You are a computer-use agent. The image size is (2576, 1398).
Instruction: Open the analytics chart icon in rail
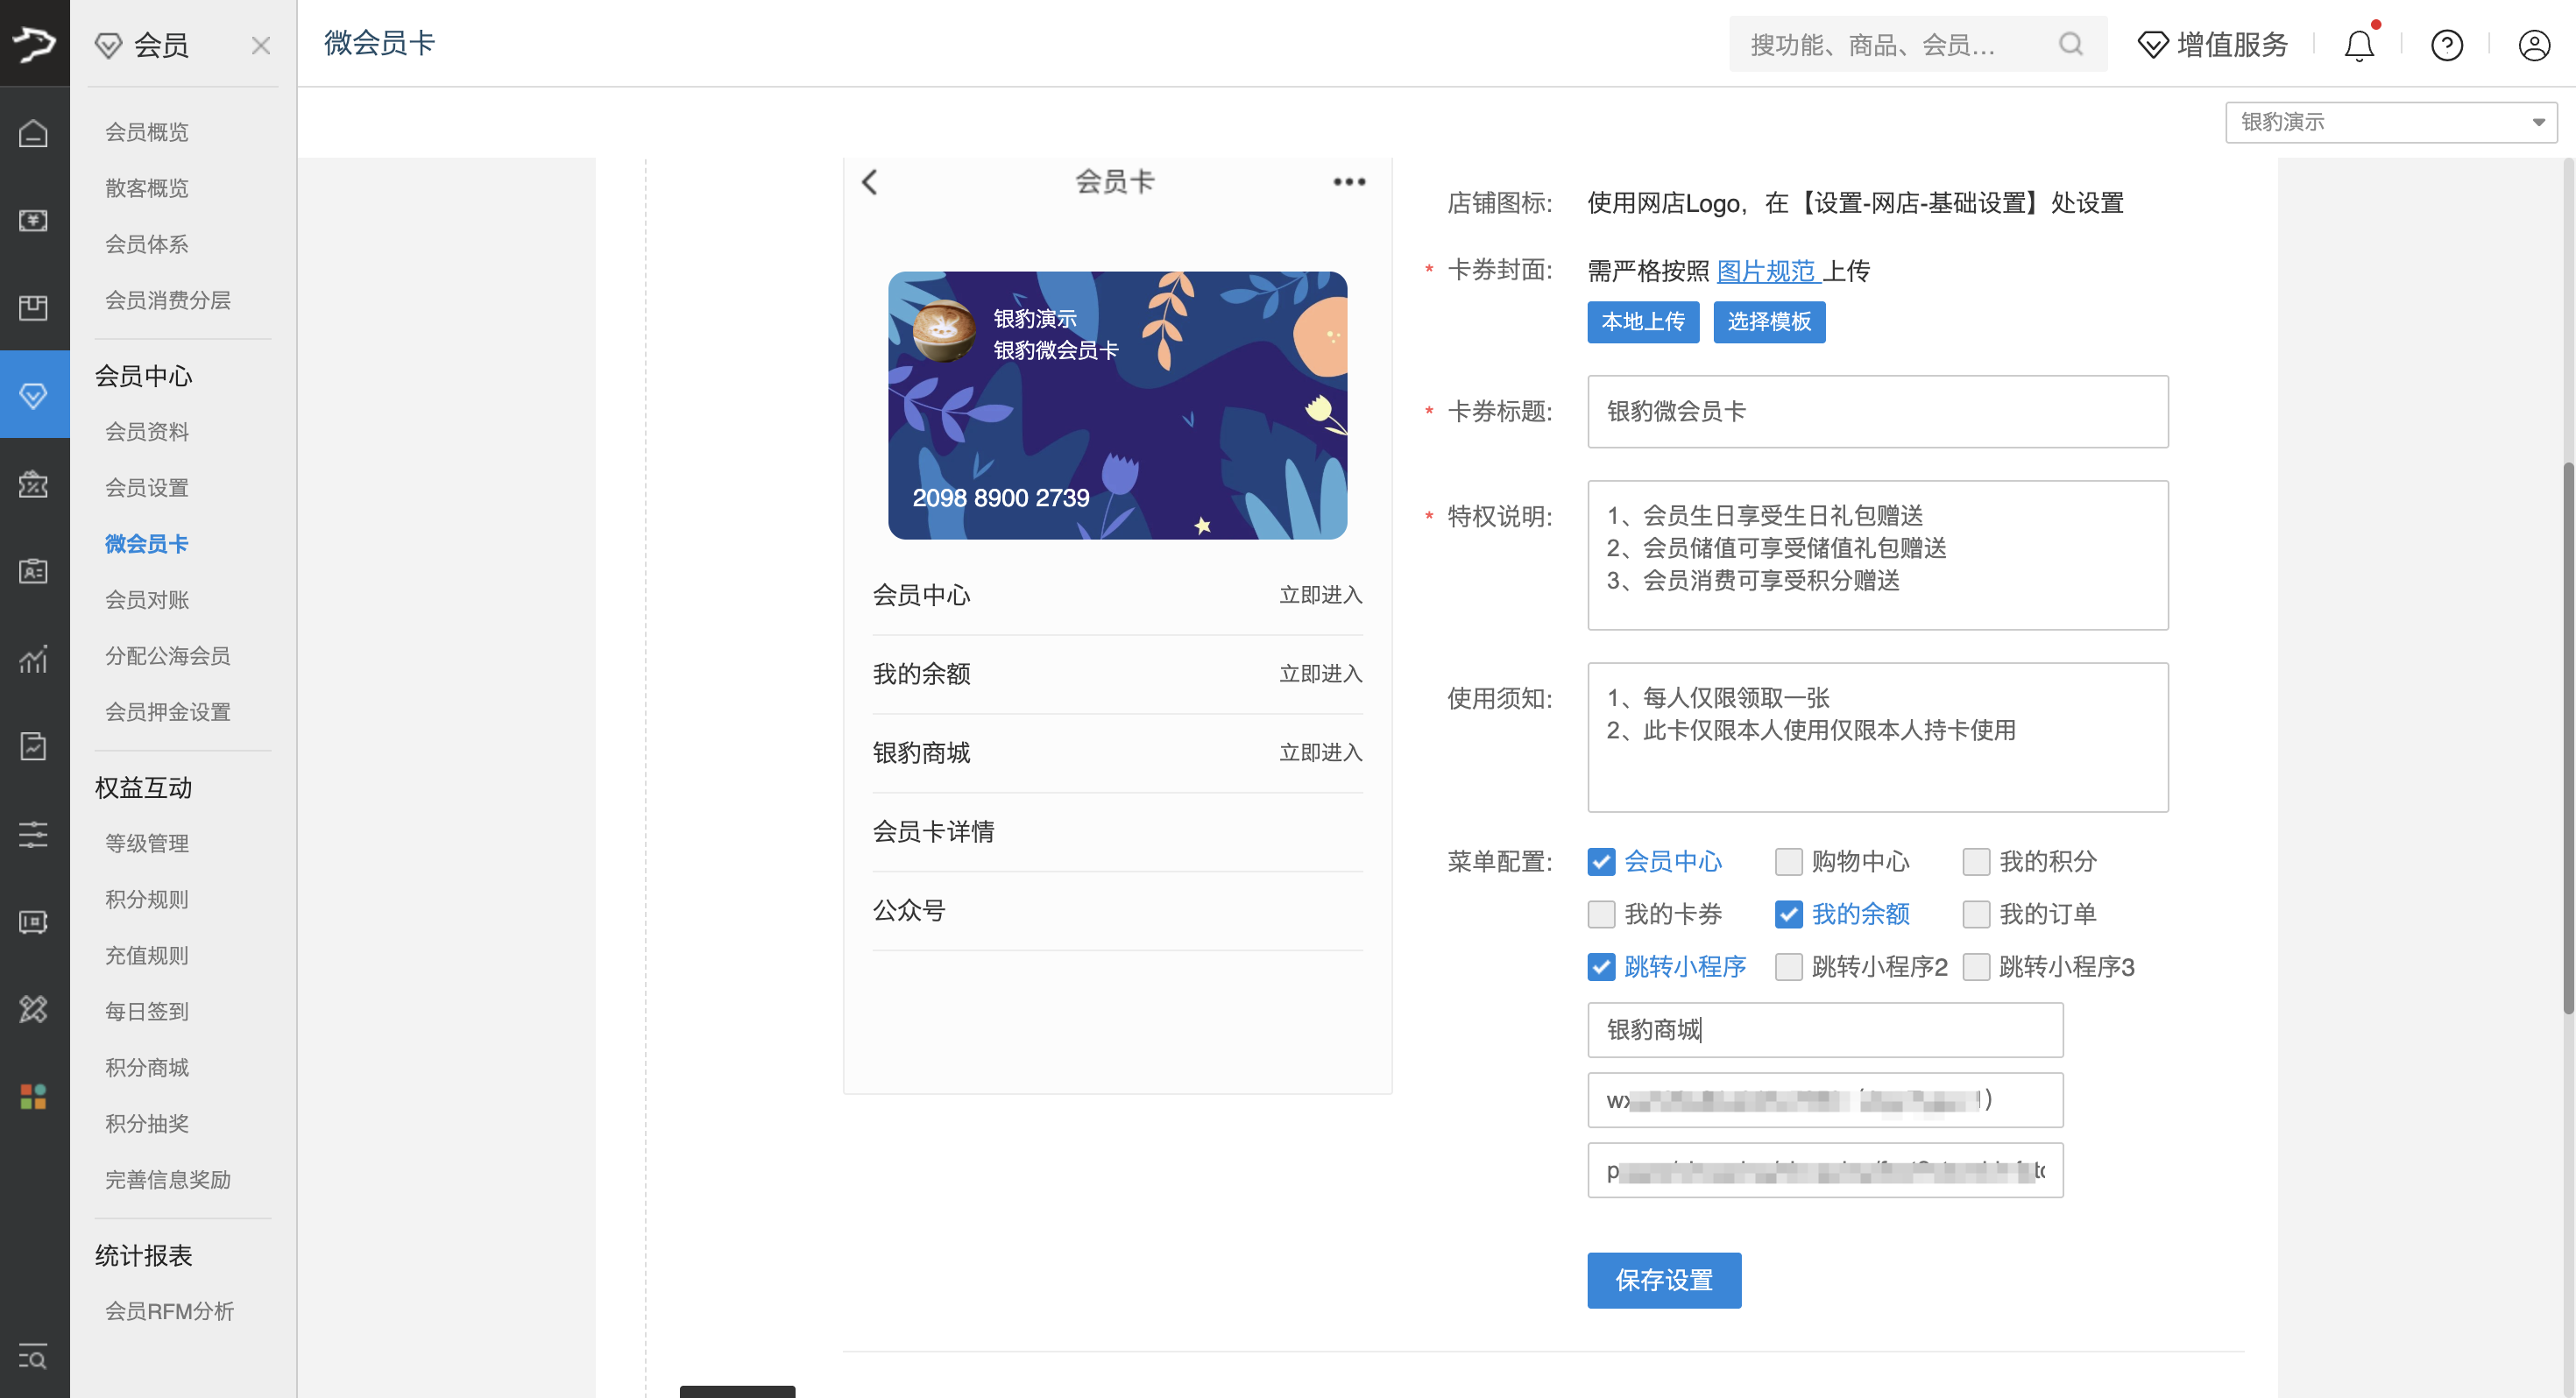pyautogui.click(x=34, y=659)
